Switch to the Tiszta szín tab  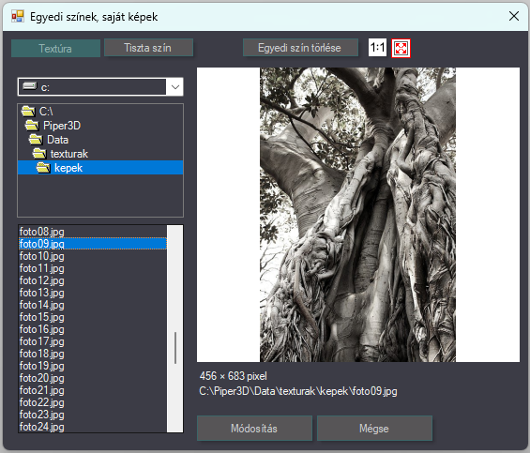click(x=148, y=48)
